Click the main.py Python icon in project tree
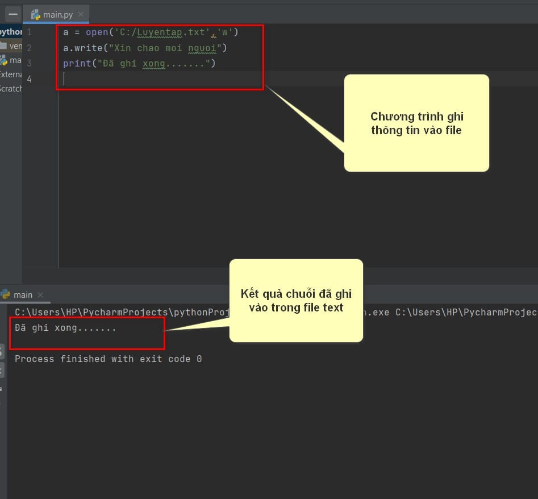The width and height of the screenshot is (538, 499). click(3, 60)
